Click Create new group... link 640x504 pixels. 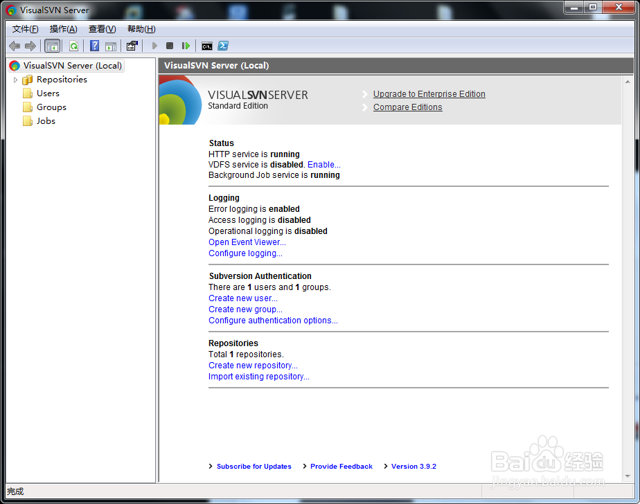[245, 309]
